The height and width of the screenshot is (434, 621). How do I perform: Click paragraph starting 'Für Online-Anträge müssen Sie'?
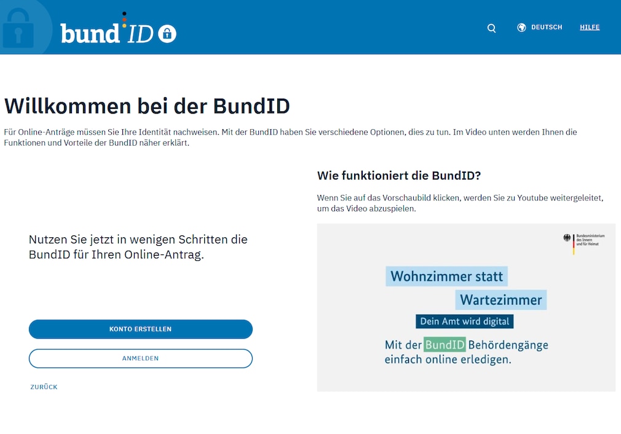click(x=290, y=138)
